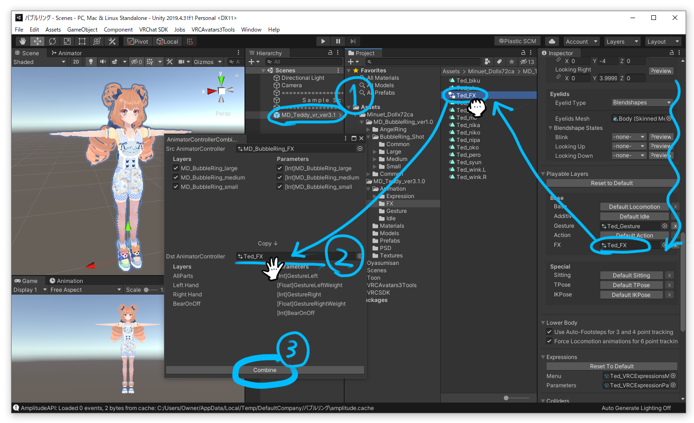Toggle scene grid visibility icon
694x423 pixels.
coord(150,62)
